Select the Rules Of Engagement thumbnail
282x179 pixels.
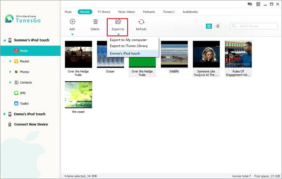[238, 54]
